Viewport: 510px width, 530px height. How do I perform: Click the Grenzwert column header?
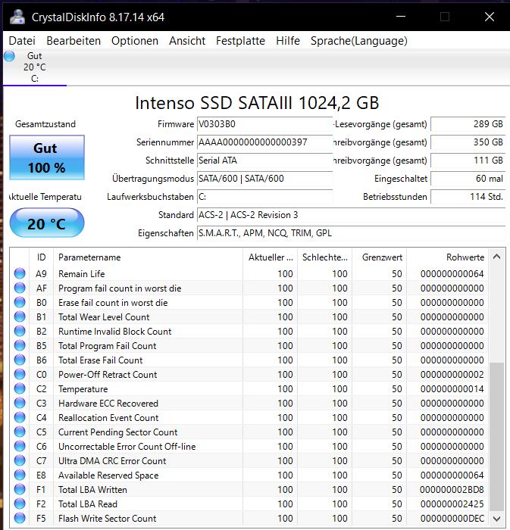click(379, 257)
